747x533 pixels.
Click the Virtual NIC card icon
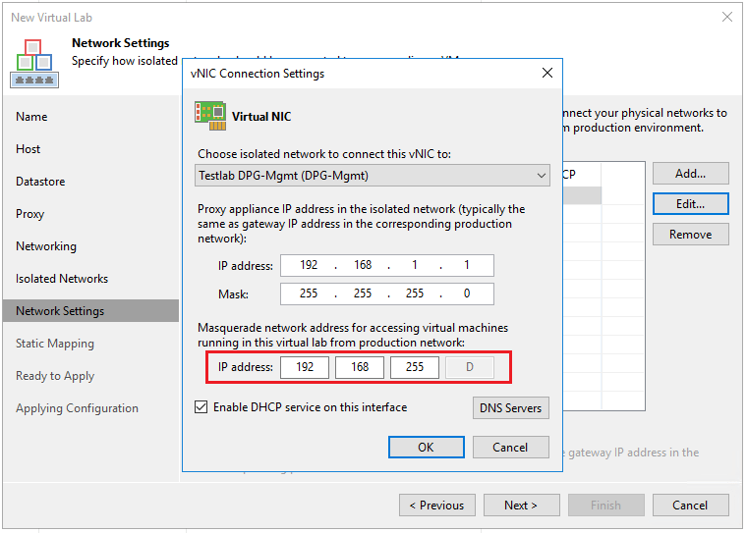pyautogui.click(x=210, y=115)
